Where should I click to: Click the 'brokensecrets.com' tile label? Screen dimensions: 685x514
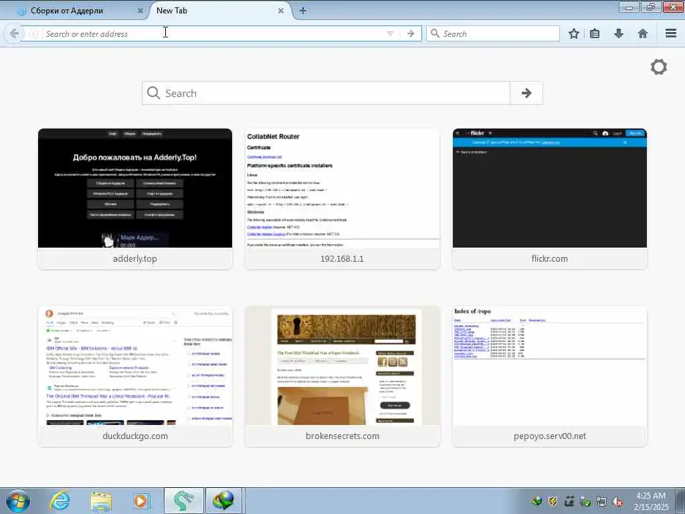coord(342,436)
